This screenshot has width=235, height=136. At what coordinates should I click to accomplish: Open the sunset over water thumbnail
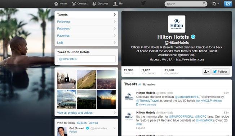[x=106, y=99]
